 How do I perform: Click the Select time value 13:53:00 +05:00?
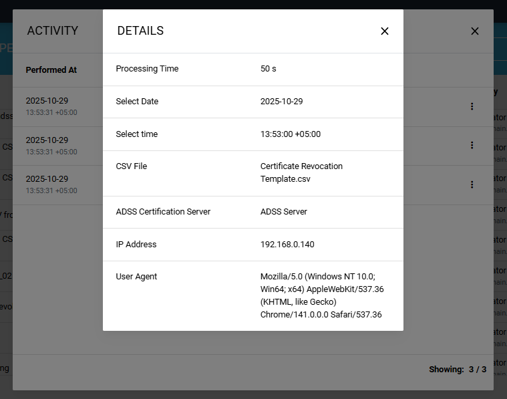290,134
